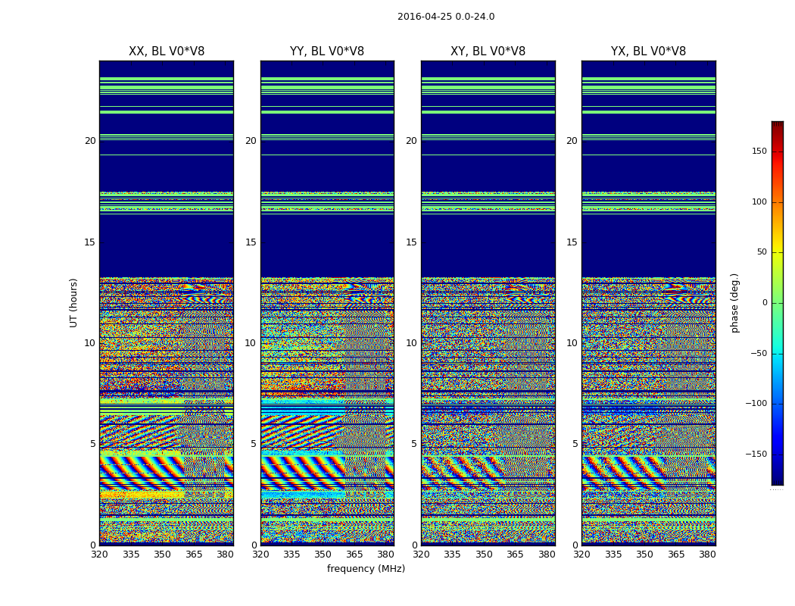This screenshot has width=795, height=606.
Task: Click the 'frequency (MHz)' x-axis label
Action: (x=366, y=568)
